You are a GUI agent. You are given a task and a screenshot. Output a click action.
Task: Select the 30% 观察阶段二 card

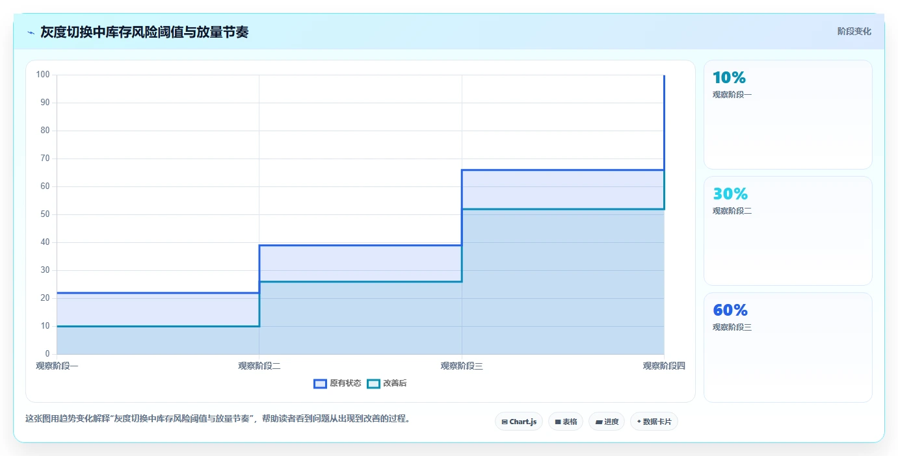[787, 231]
